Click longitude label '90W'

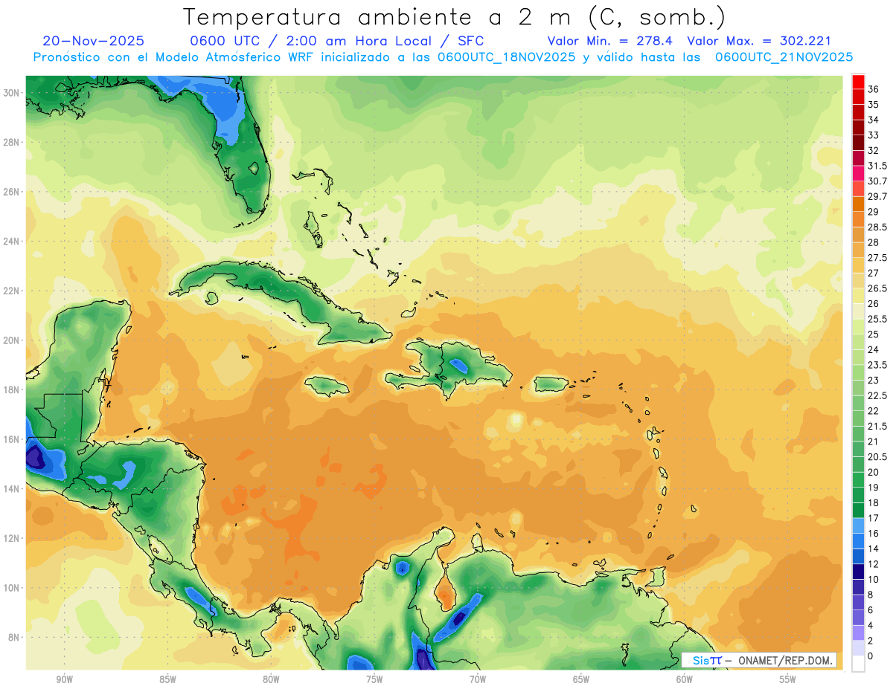coord(64,679)
